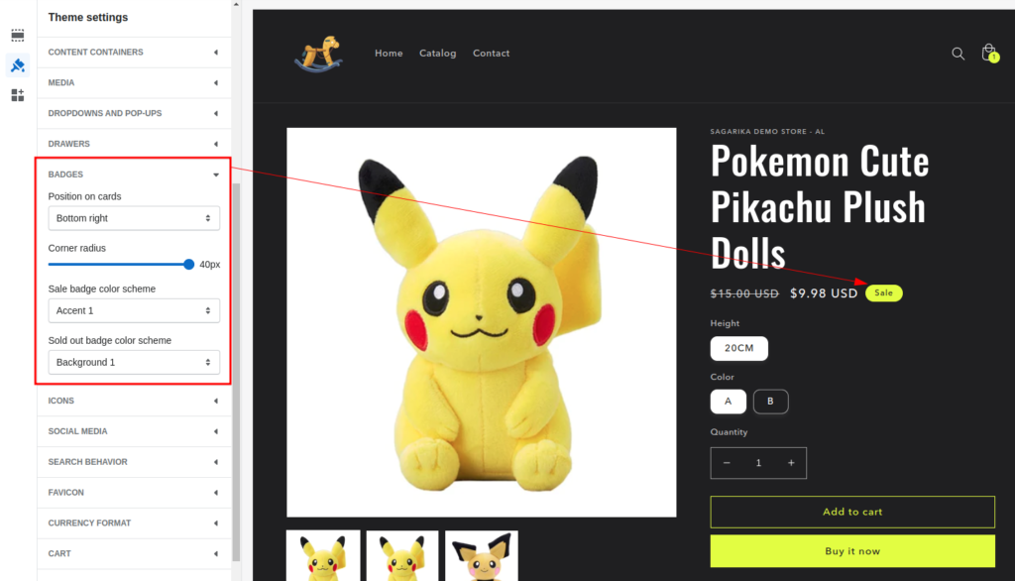Click the main Pikachu product image
The image size is (1015, 581).
pyautogui.click(x=482, y=322)
